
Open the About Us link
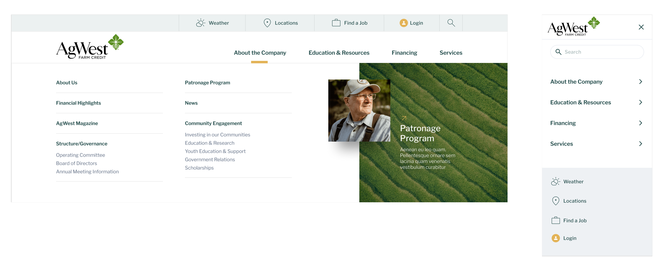[67, 83]
